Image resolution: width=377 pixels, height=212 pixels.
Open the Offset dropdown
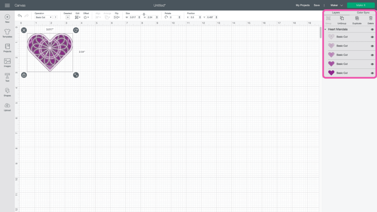86,17
